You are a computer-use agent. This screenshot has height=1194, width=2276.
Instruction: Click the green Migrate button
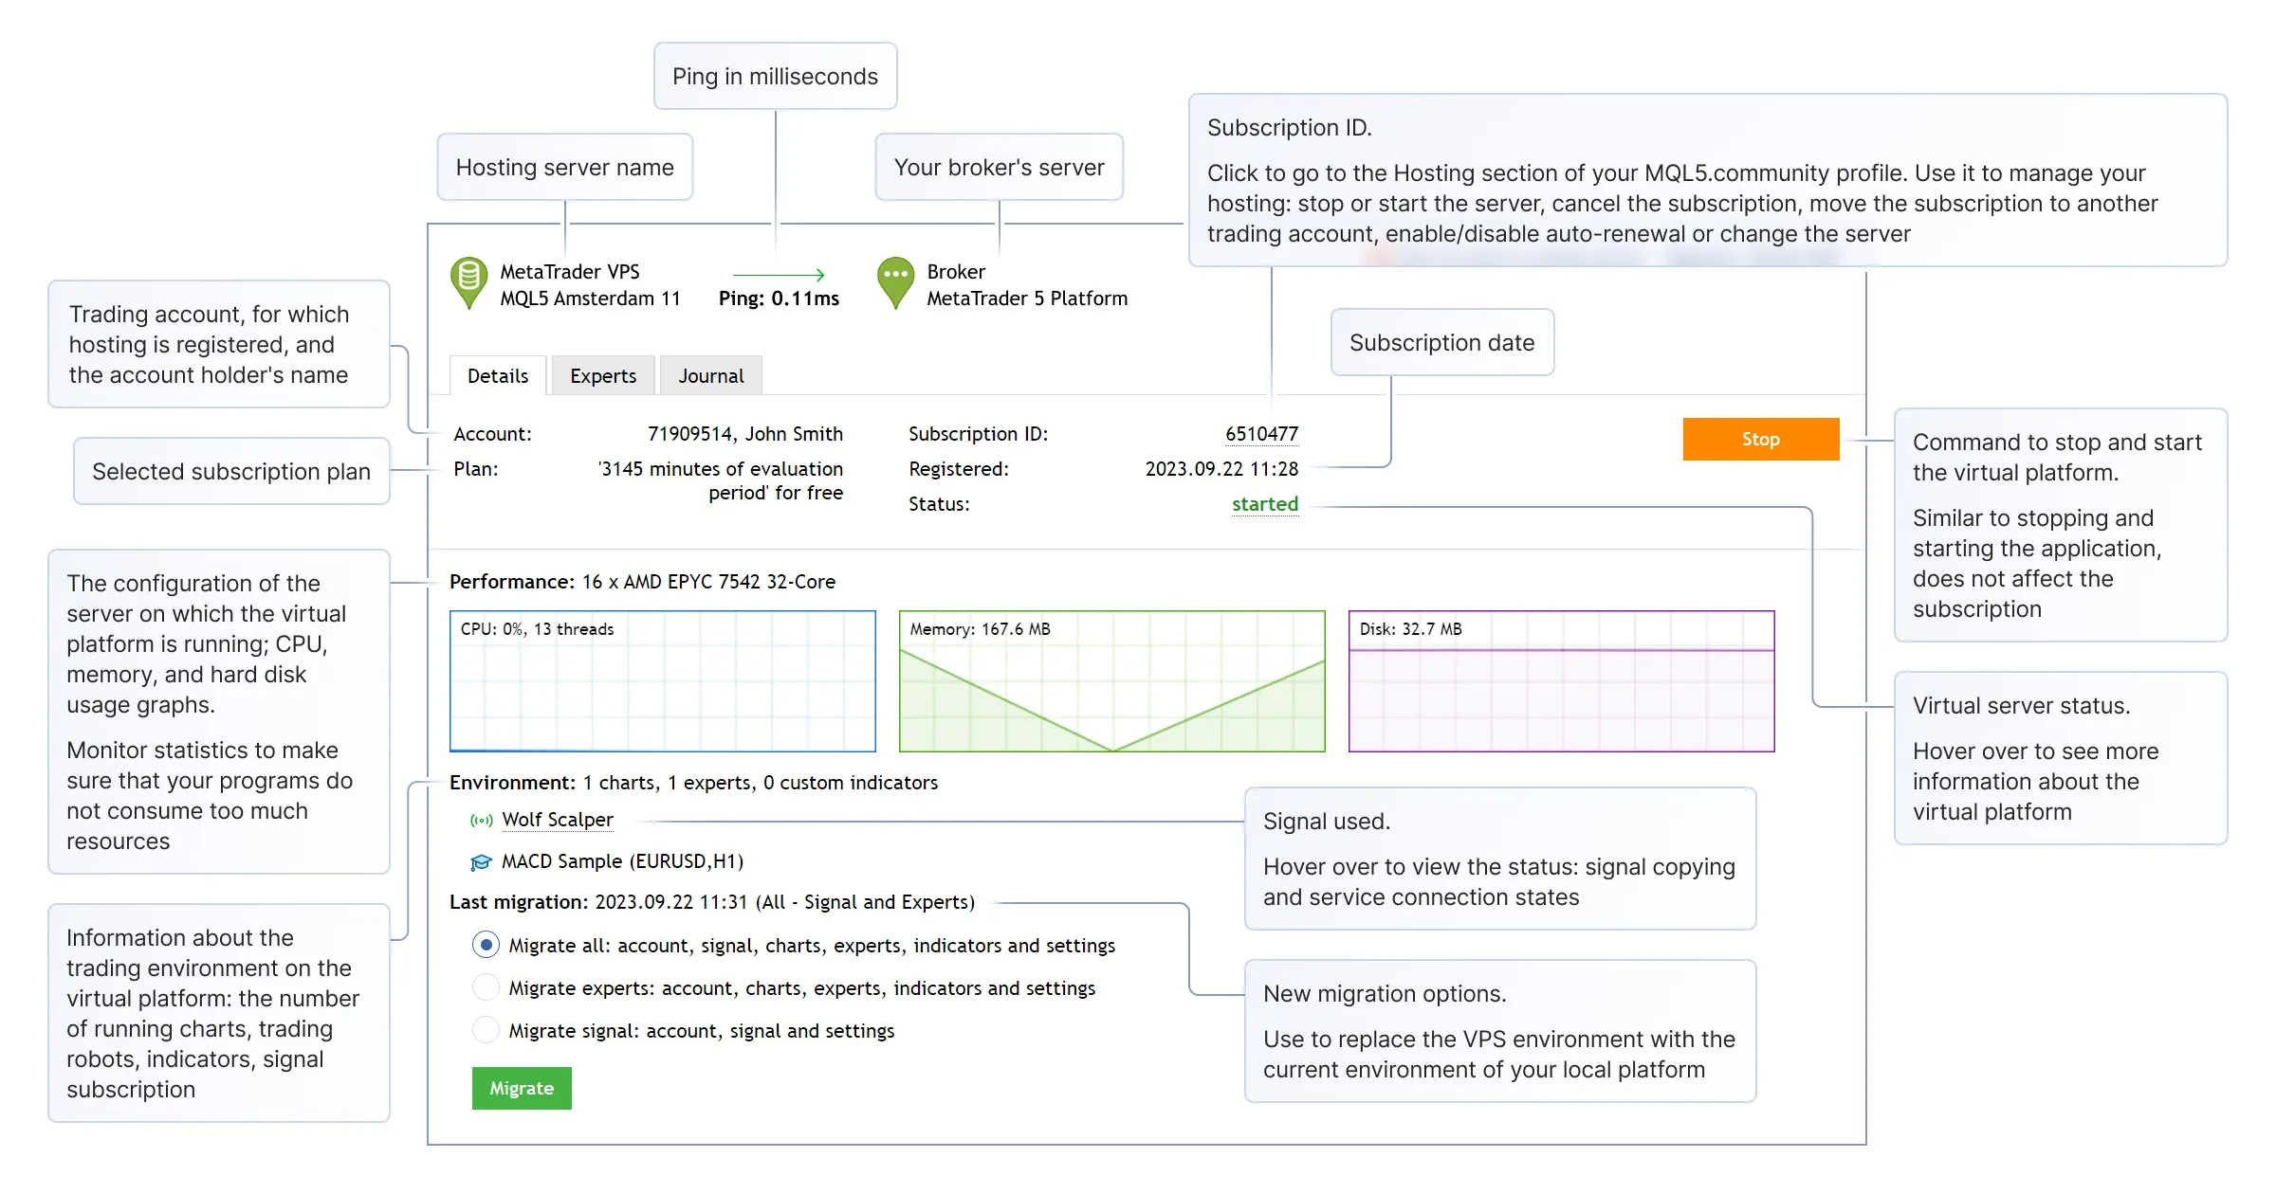(x=522, y=1089)
